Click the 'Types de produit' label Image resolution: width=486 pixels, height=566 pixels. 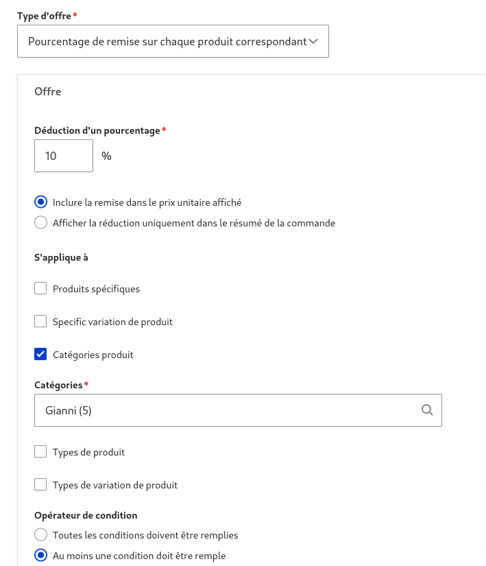[88, 452]
